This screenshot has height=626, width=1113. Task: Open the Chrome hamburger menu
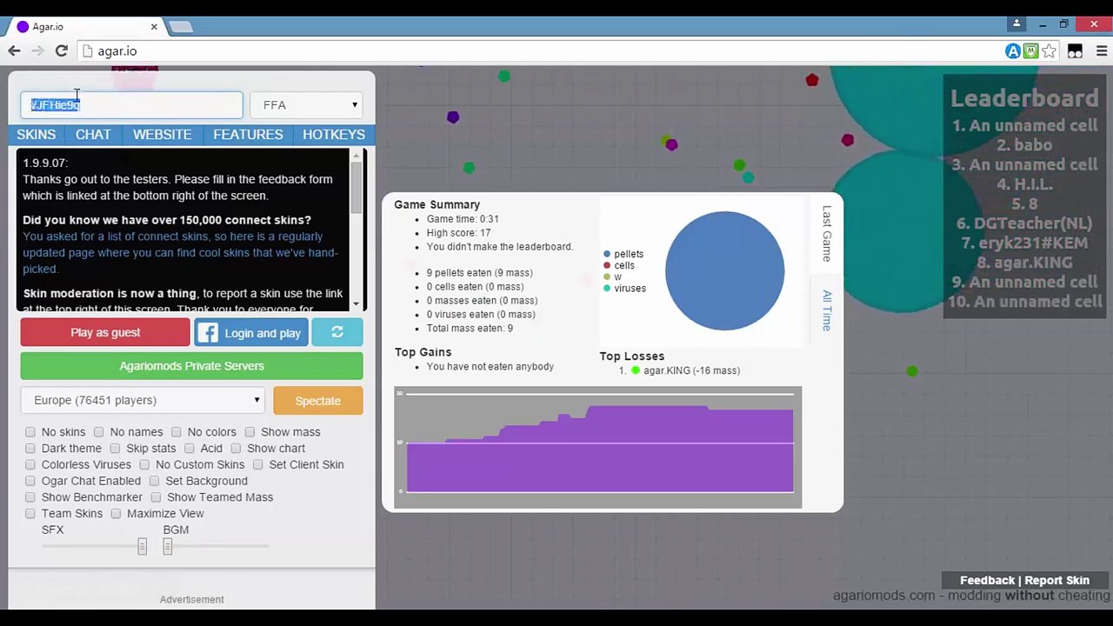coord(1102,51)
